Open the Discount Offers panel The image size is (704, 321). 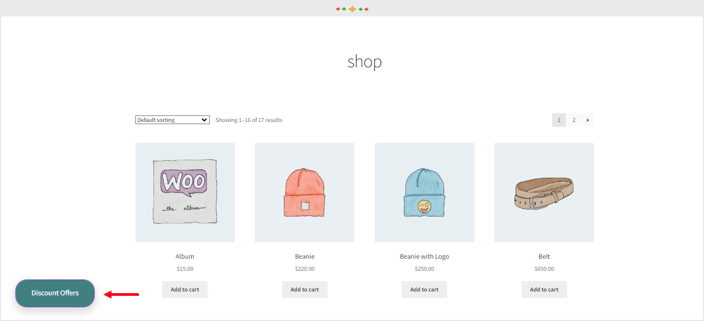[55, 293]
